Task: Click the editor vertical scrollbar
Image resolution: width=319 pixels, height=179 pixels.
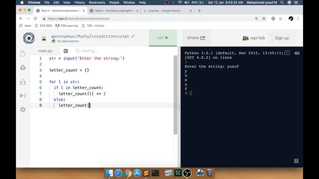Action: coord(175,95)
